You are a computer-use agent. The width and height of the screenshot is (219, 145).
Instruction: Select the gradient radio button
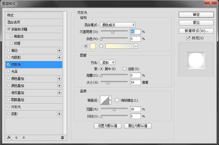[x=101, y=46]
